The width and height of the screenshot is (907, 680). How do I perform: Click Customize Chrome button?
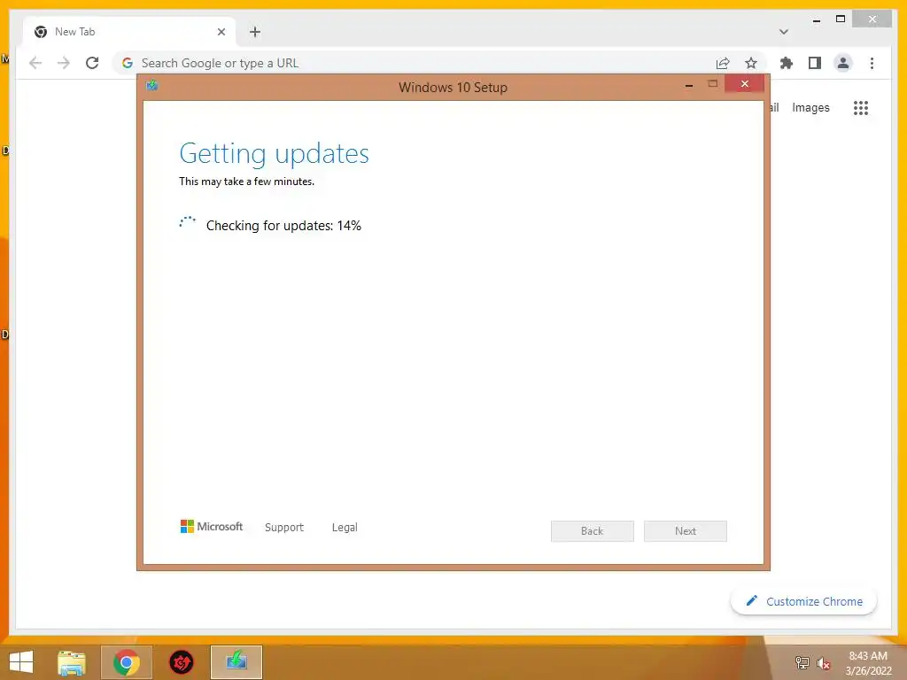tap(803, 601)
